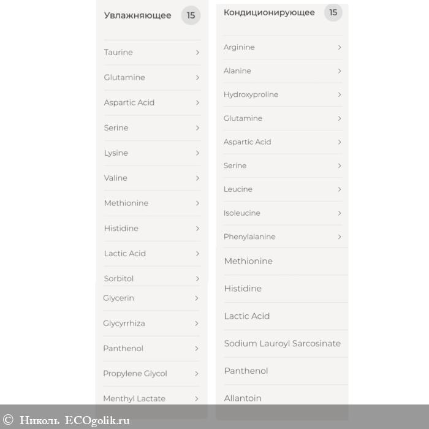Expand Arginine chevron arrow
This screenshot has height=429, width=429.
pos(340,47)
